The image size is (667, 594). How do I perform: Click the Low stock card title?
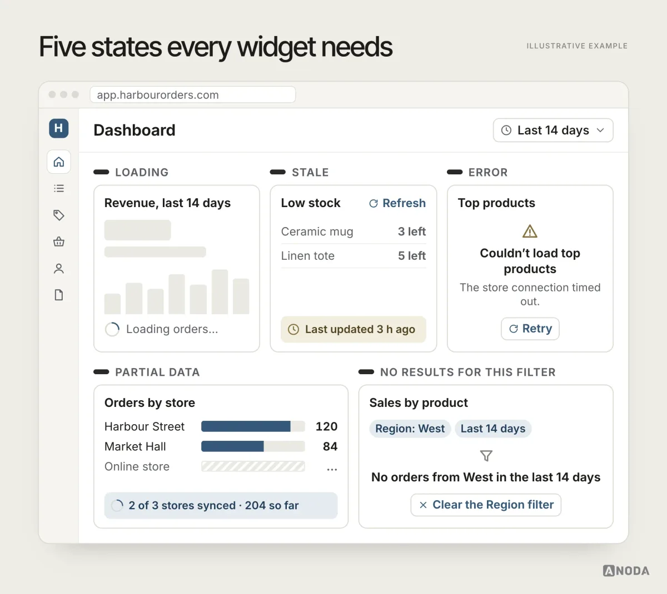[311, 203]
